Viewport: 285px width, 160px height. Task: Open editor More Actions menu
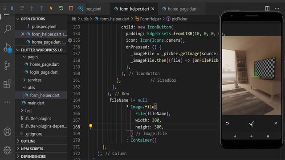277,8
